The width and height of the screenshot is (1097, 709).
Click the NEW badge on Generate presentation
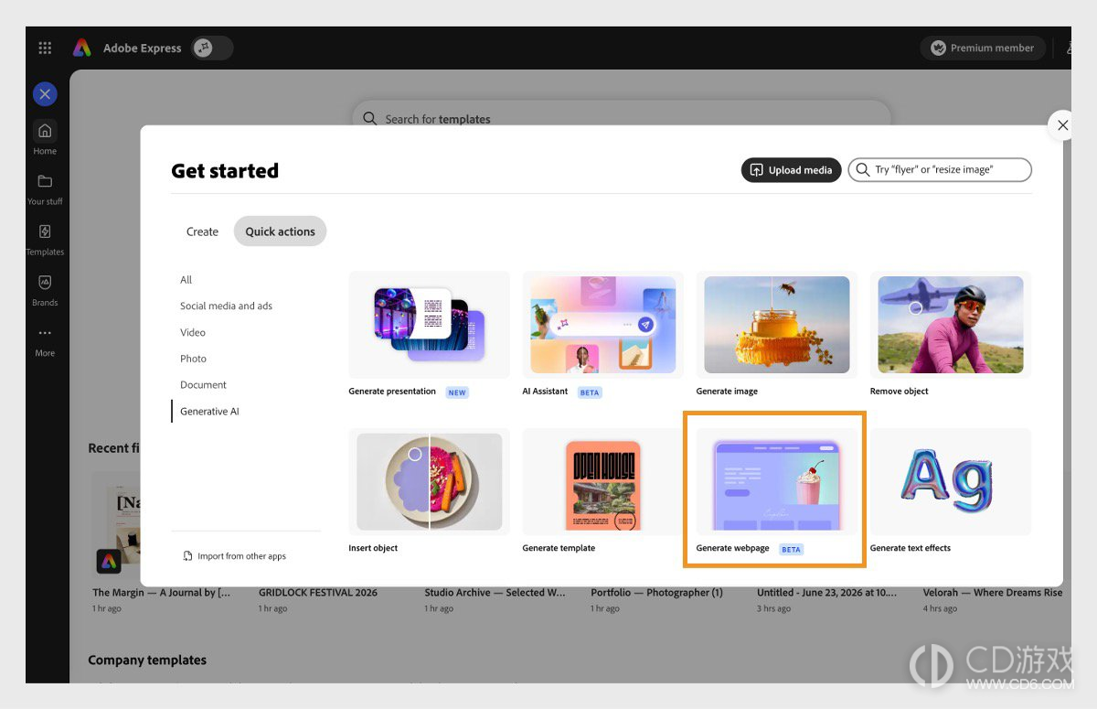(457, 392)
